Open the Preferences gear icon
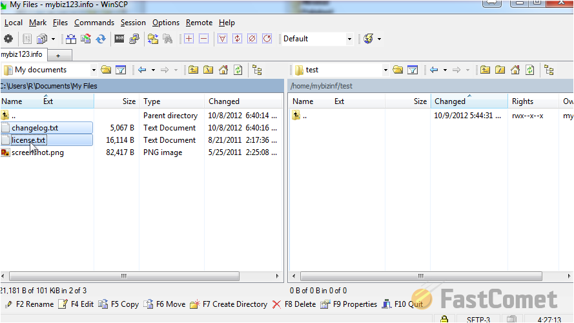Viewport: 574px width, 323px height. (8, 39)
